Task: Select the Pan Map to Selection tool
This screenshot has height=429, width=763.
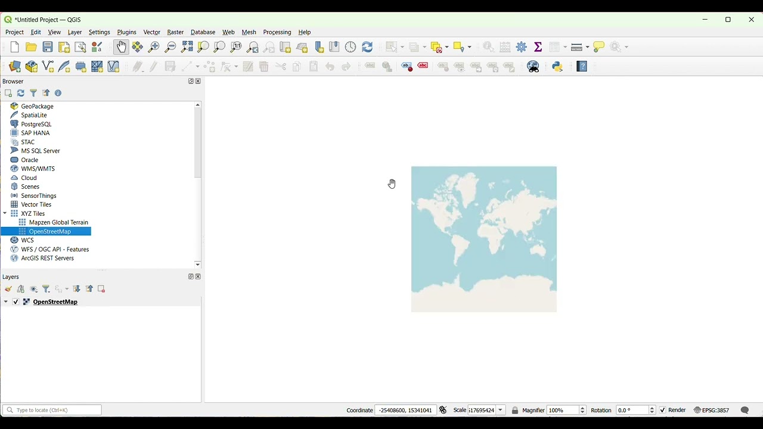Action: pos(138,47)
